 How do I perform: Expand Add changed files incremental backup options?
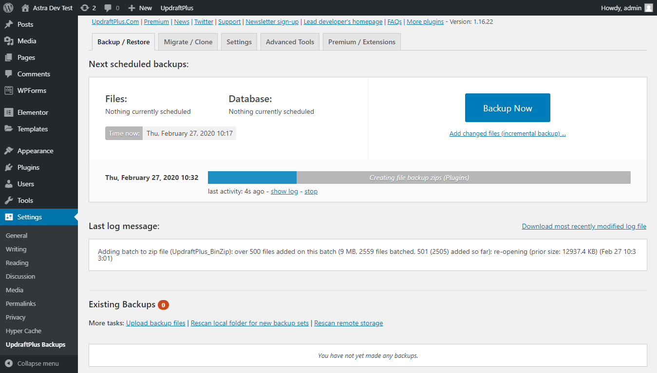pos(507,133)
